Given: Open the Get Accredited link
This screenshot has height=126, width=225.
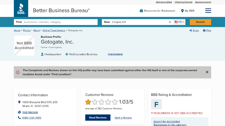Looking at the screenshot, I should (164, 2).
